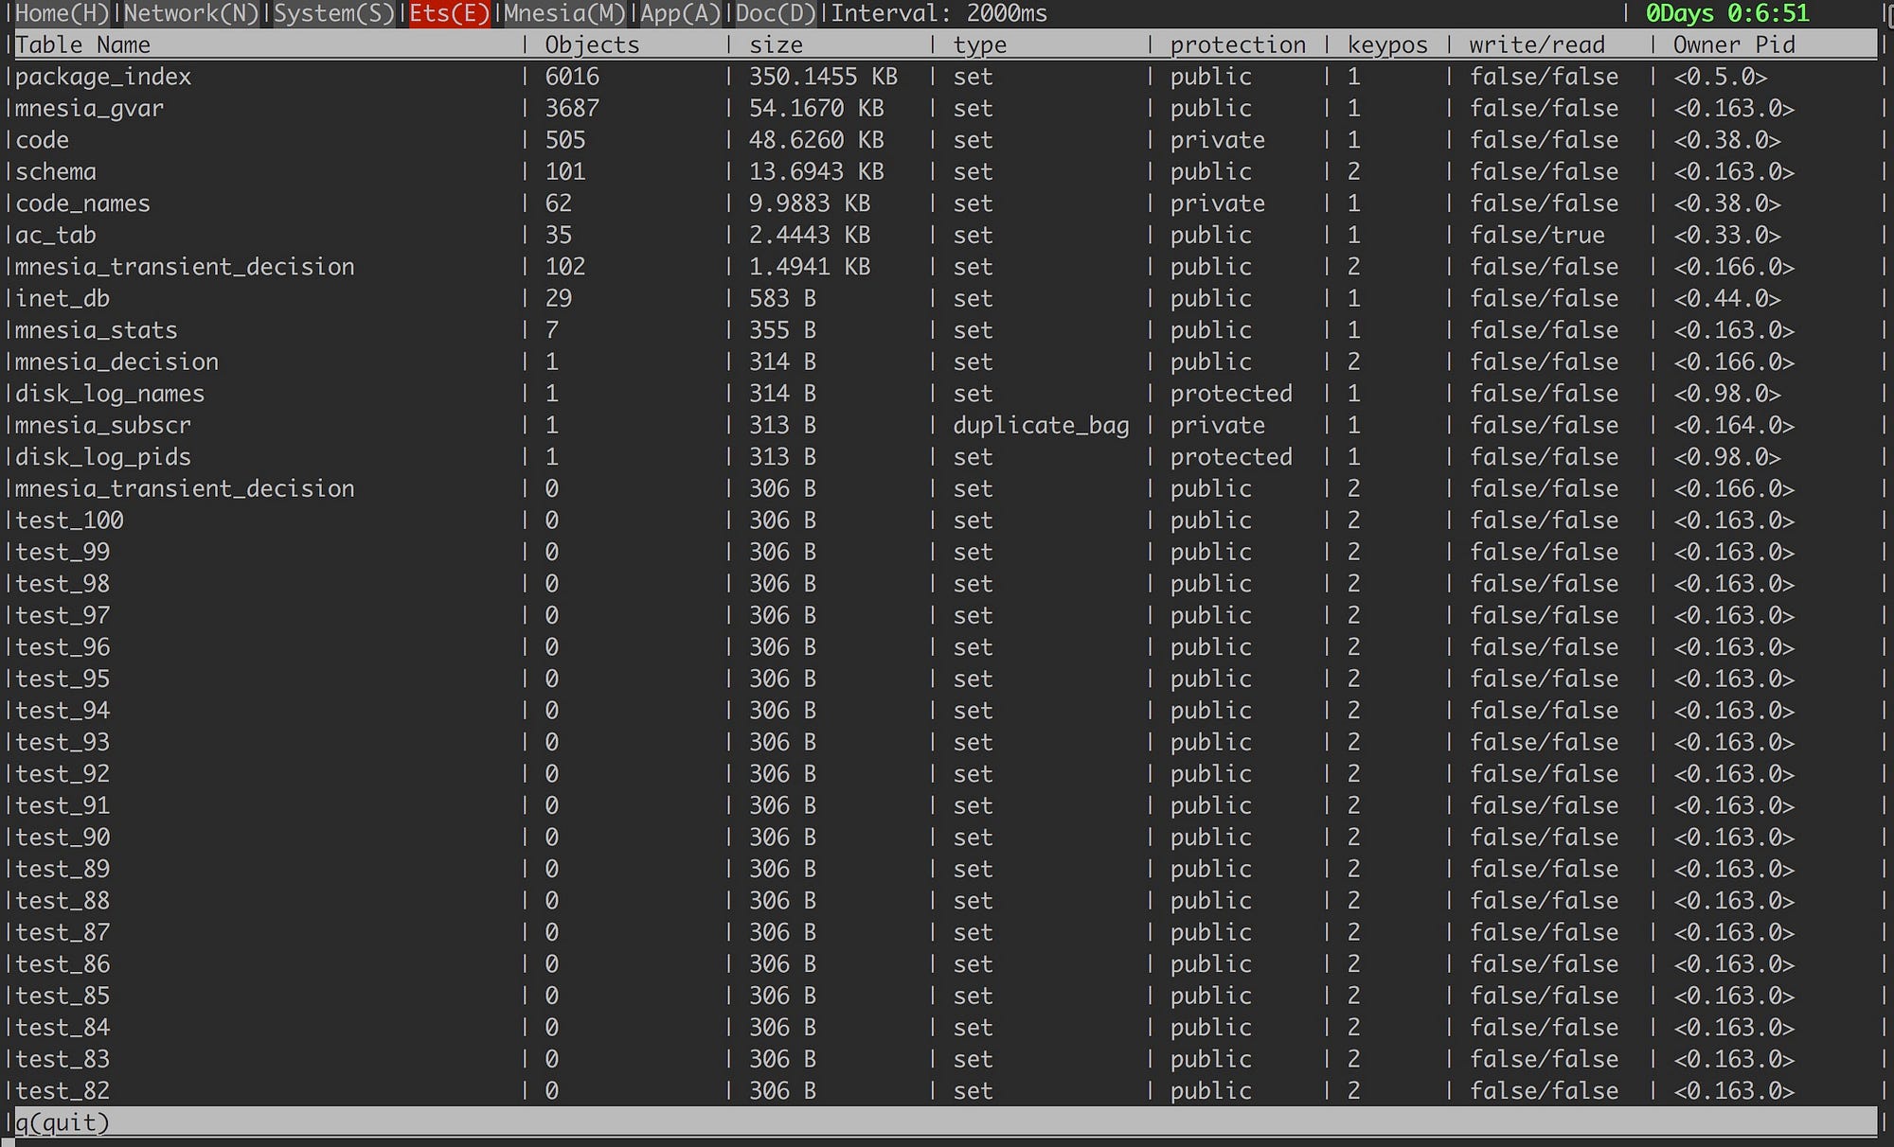Image resolution: width=1894 pixels, height=1147 pixels.
Task: Click the protection column header
Action: click(1237, 45)
